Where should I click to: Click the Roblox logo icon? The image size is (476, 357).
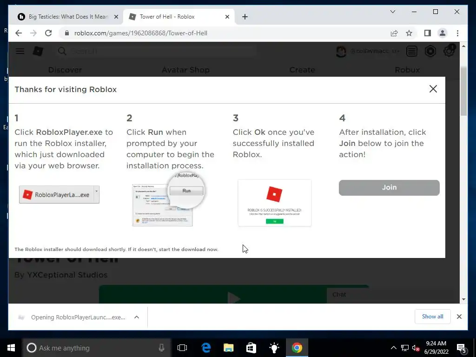click(38, 51)
